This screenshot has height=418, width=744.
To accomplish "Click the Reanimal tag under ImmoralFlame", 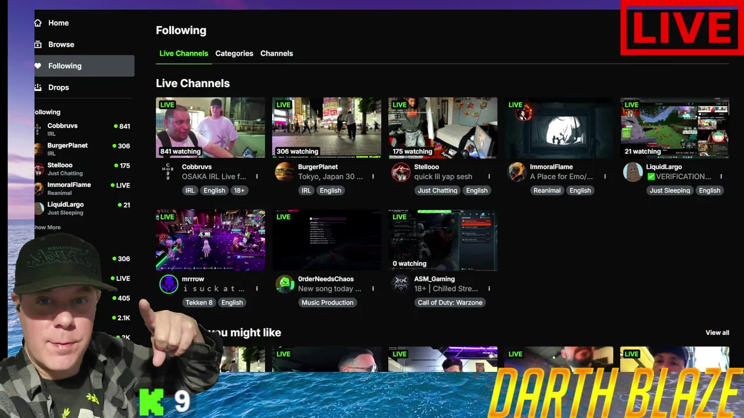I will click(547, 190).
